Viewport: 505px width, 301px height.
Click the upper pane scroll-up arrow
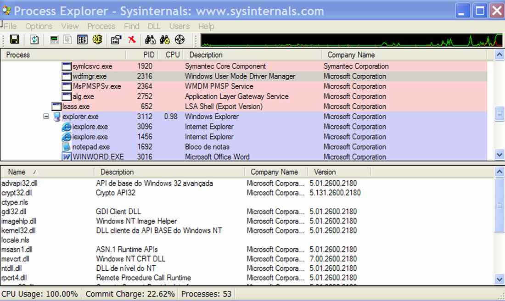(499, 55)
